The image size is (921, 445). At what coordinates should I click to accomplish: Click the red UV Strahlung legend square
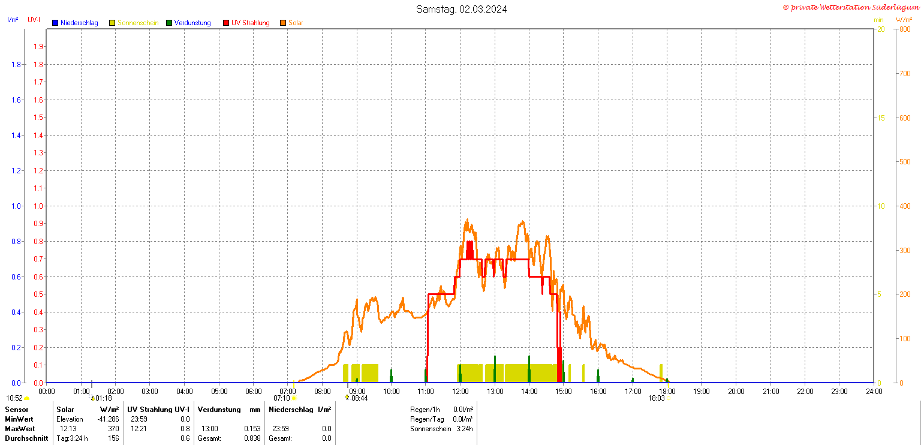(226, 23)
